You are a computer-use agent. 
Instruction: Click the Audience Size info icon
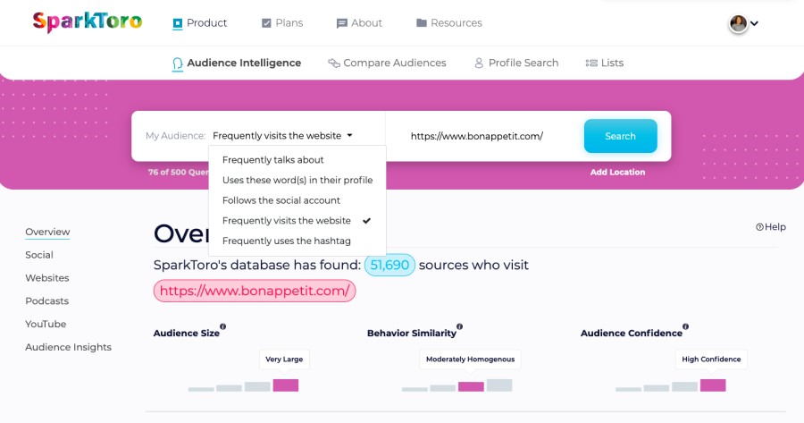tap(223, 326)
